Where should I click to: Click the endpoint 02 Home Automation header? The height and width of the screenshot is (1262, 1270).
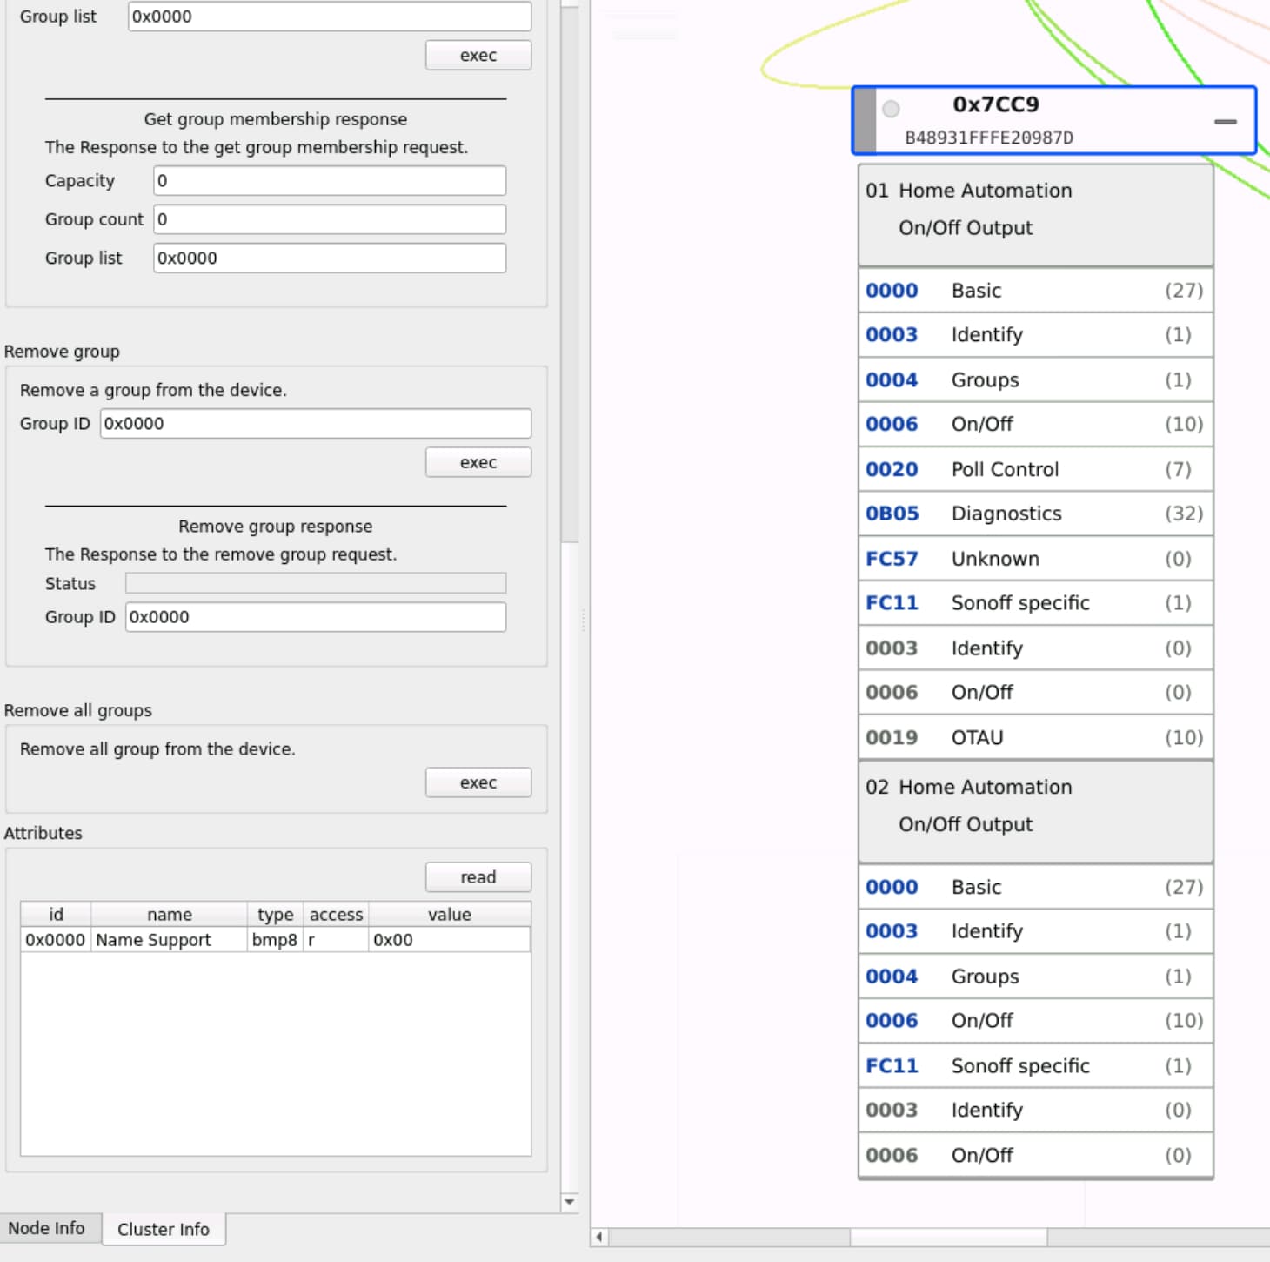click(x=1034, y=806)
